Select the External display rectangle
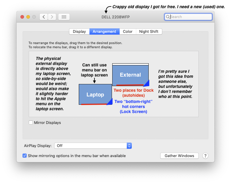This screenshot has height=184, width=231. tap(130, 75)
